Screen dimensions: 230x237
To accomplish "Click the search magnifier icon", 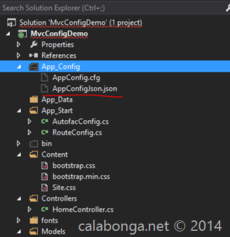I will coord(228,8).
